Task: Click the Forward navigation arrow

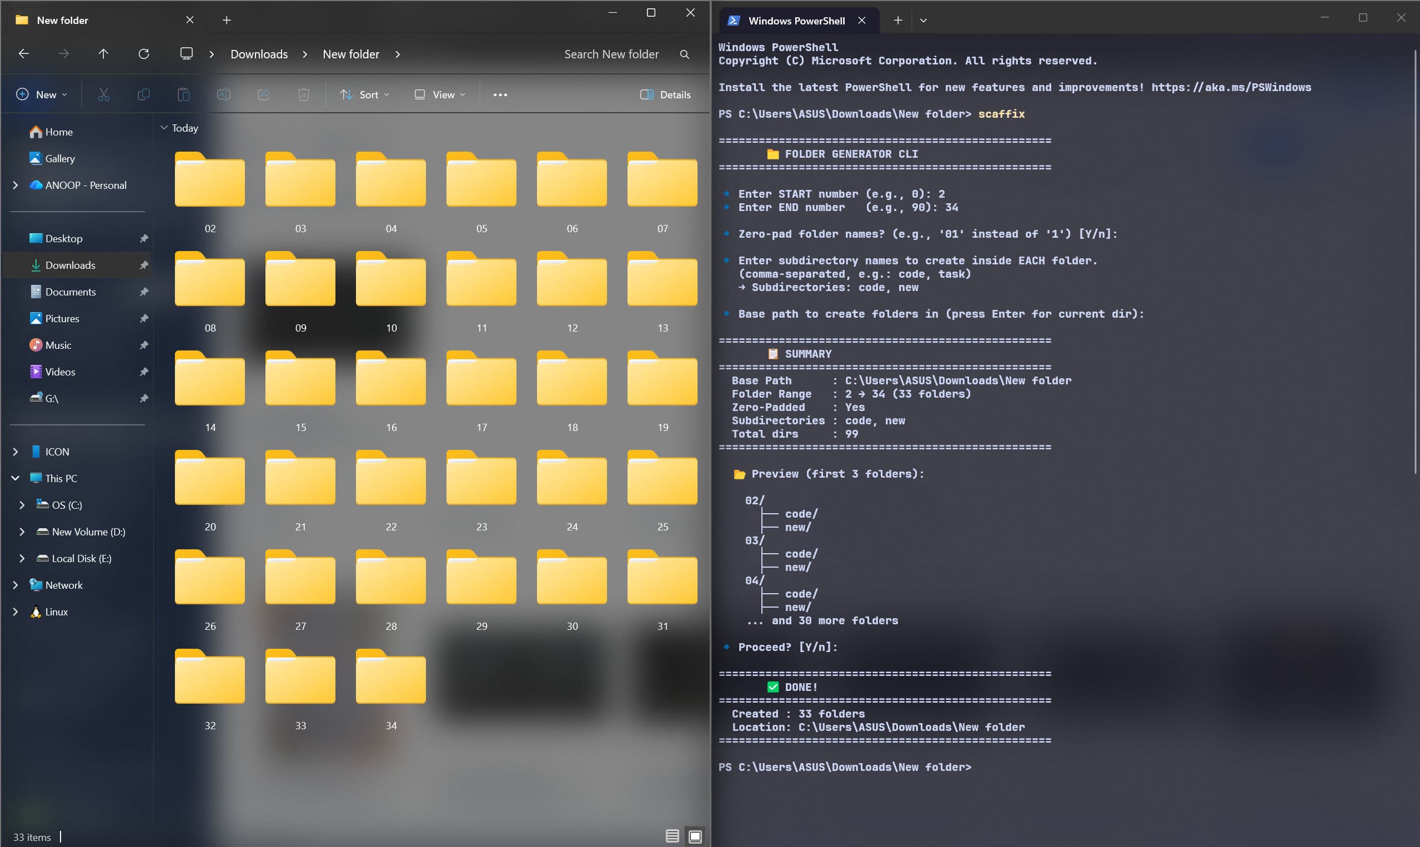Action: 64,54
